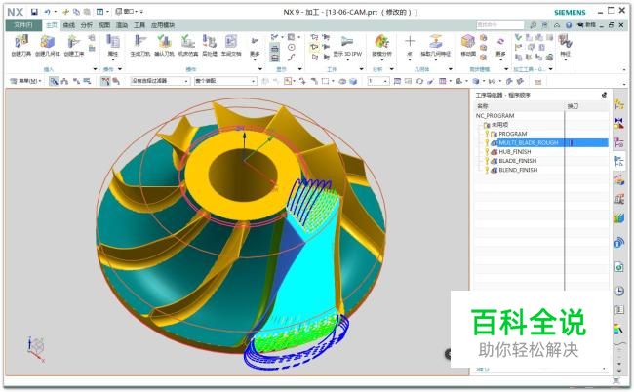Open the File (文件) menu
The image size is (634, 392).
(23, 25)
